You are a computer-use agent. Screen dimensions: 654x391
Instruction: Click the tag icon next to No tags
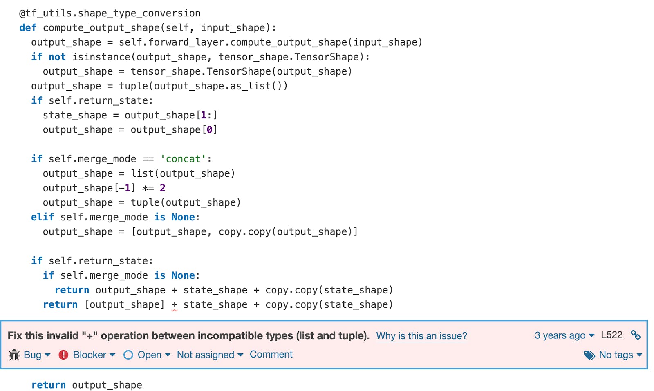tap(589, 355)
